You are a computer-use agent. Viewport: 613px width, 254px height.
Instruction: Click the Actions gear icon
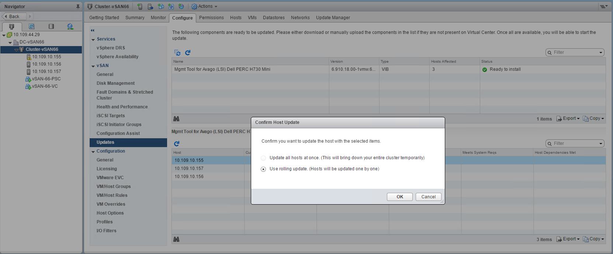point(194,7)
